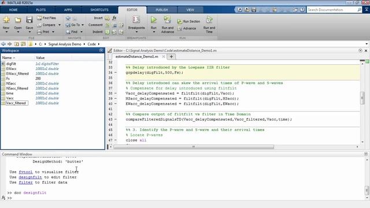This screenshot has height=208, width=370.
Task: Open the New dropdown arrow
Action: [x=6, y=32]
